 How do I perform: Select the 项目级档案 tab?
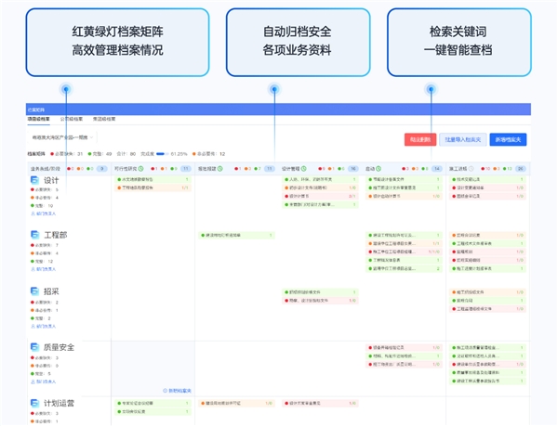38,119
